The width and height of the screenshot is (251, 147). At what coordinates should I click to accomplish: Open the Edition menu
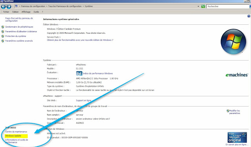(15, 12)
